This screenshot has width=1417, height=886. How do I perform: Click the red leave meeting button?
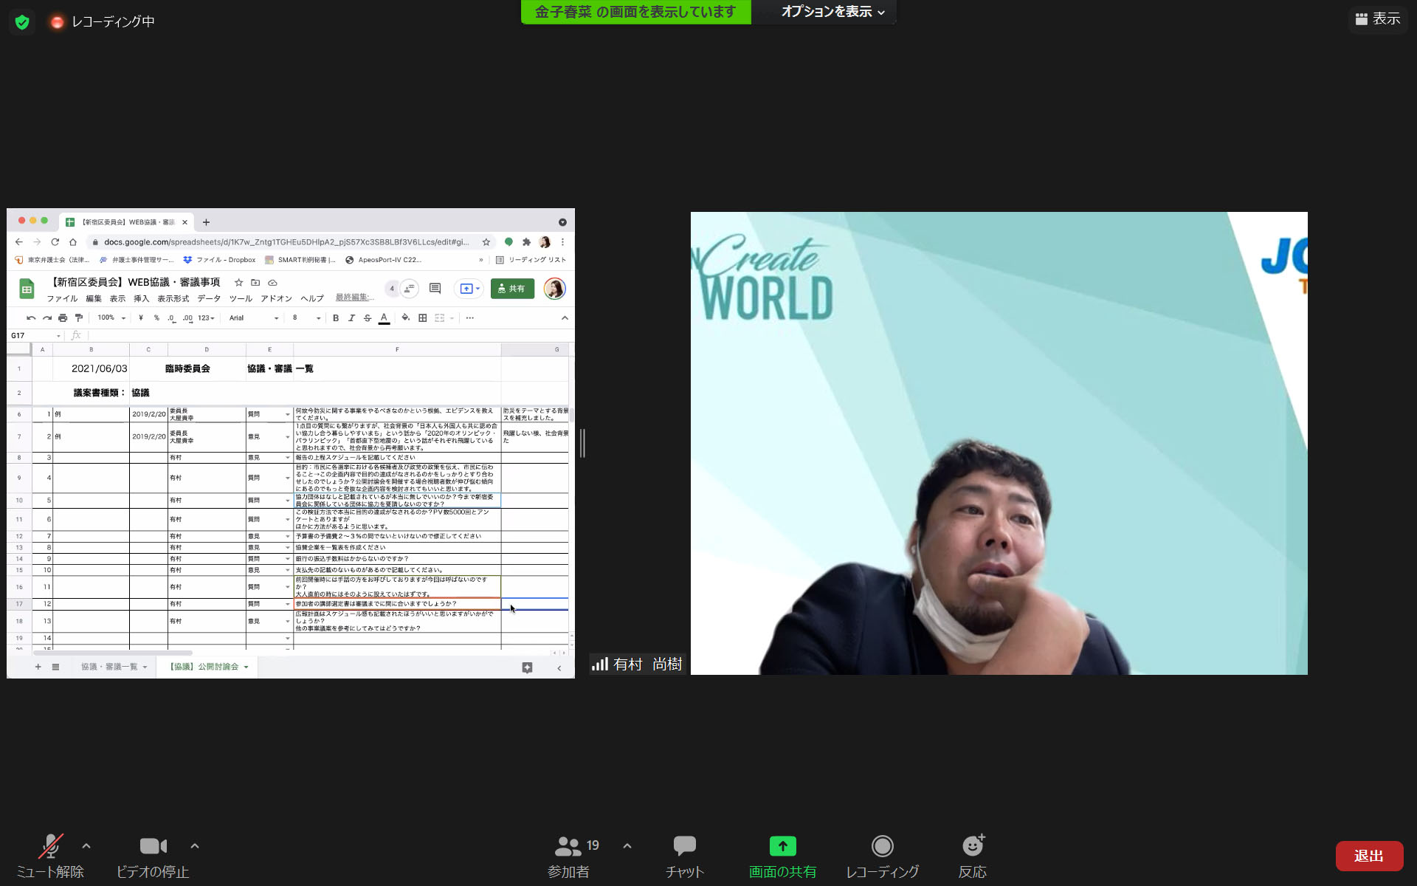coord(1368,856)
